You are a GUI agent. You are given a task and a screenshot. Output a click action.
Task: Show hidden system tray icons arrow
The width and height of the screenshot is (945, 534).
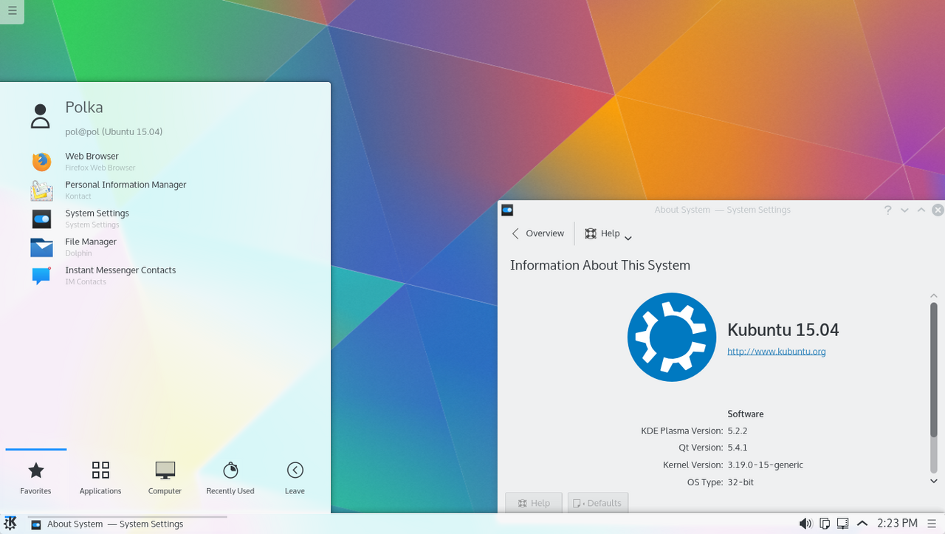[x=862, y=524]
